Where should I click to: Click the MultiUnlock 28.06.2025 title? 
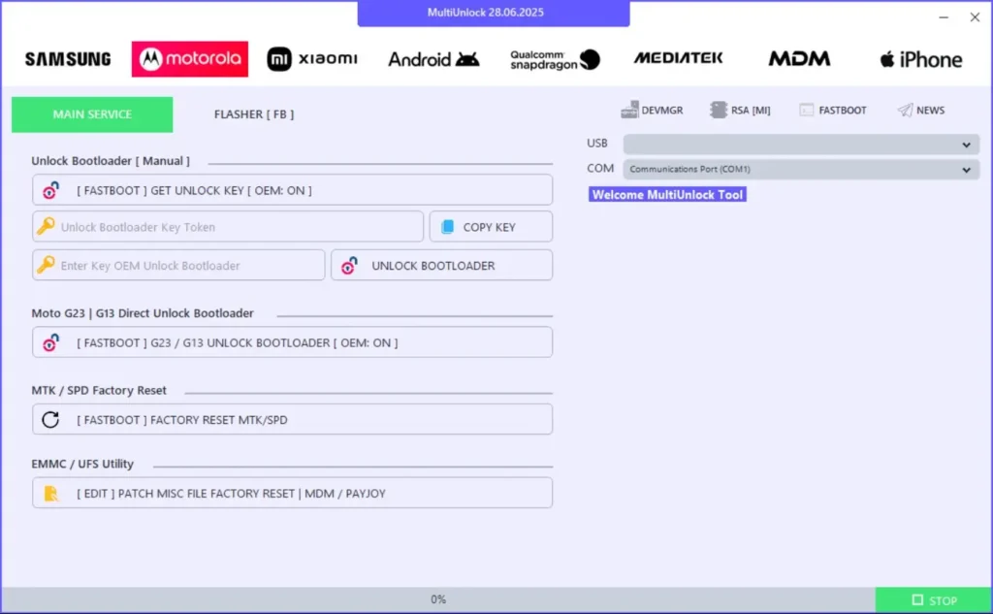coord(485,12)
